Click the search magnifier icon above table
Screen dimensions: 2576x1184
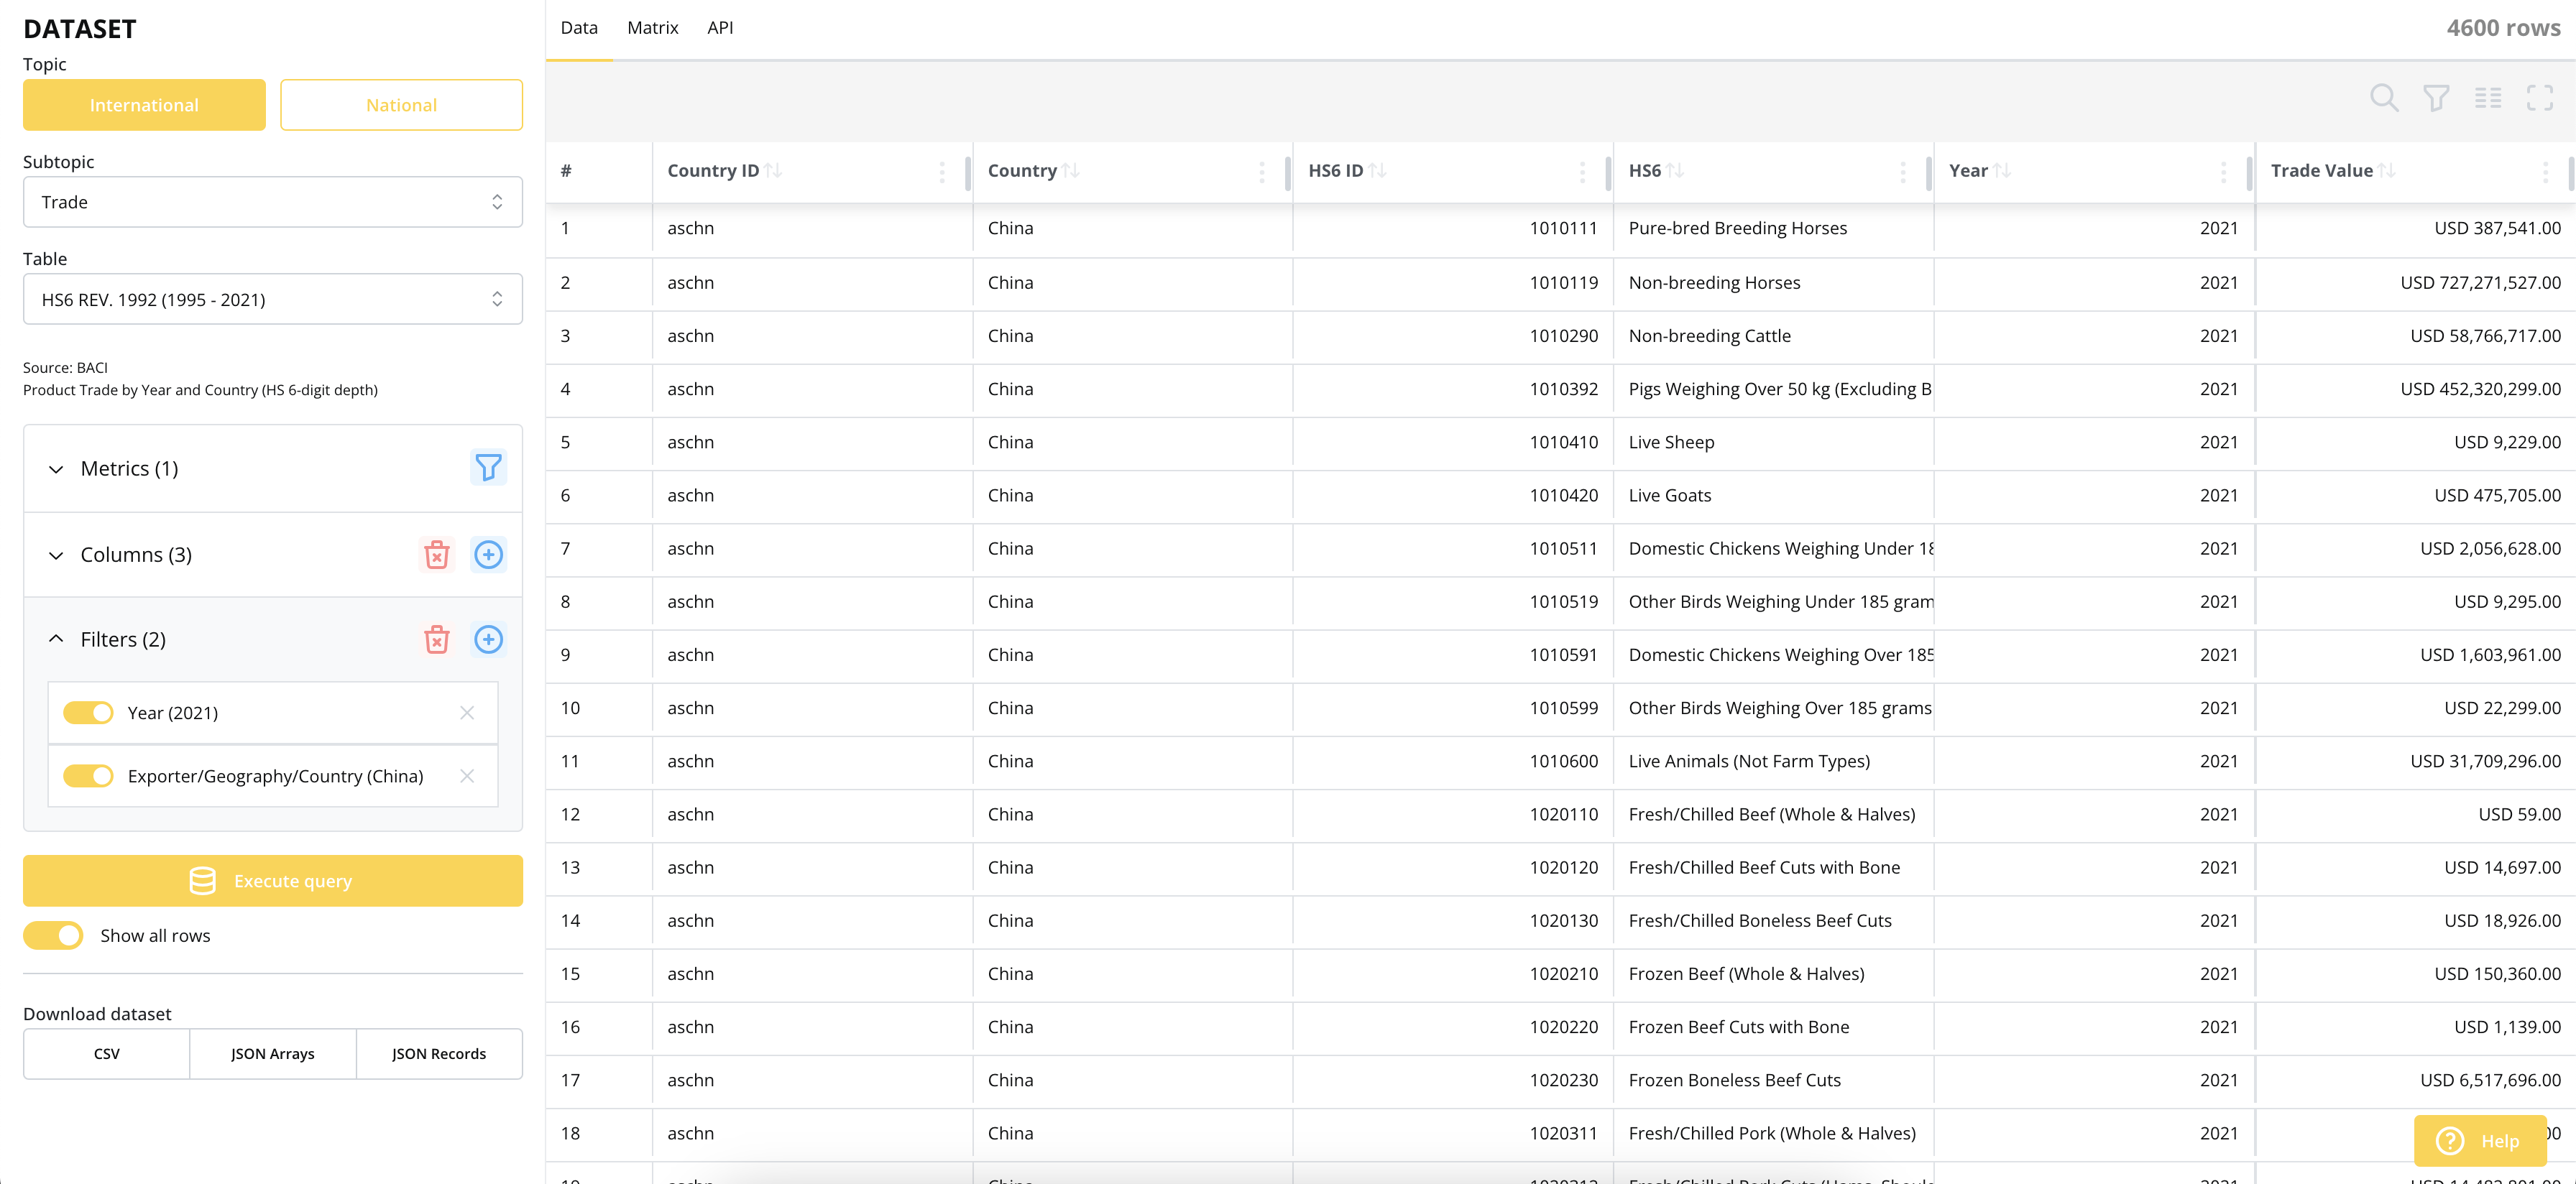pyautogui.click(x=2383, y=98)
